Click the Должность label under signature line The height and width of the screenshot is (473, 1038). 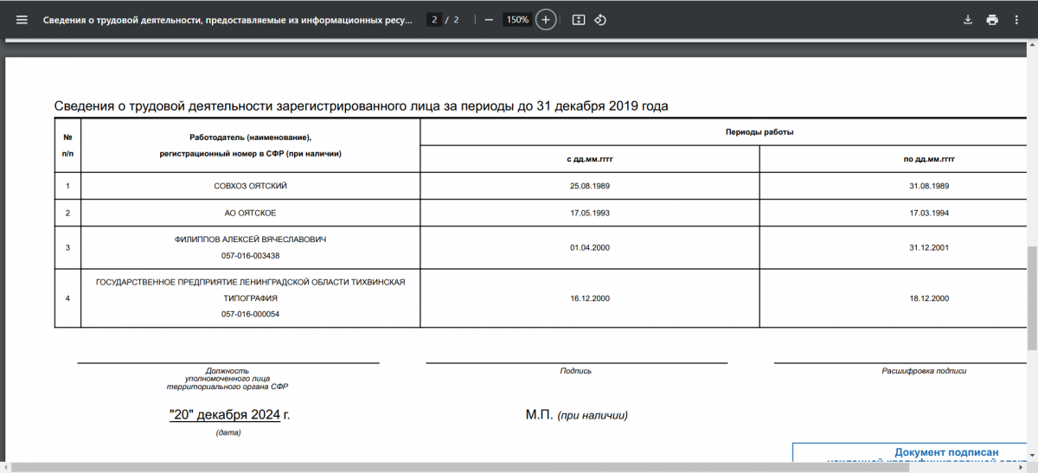tap(227, 371)
